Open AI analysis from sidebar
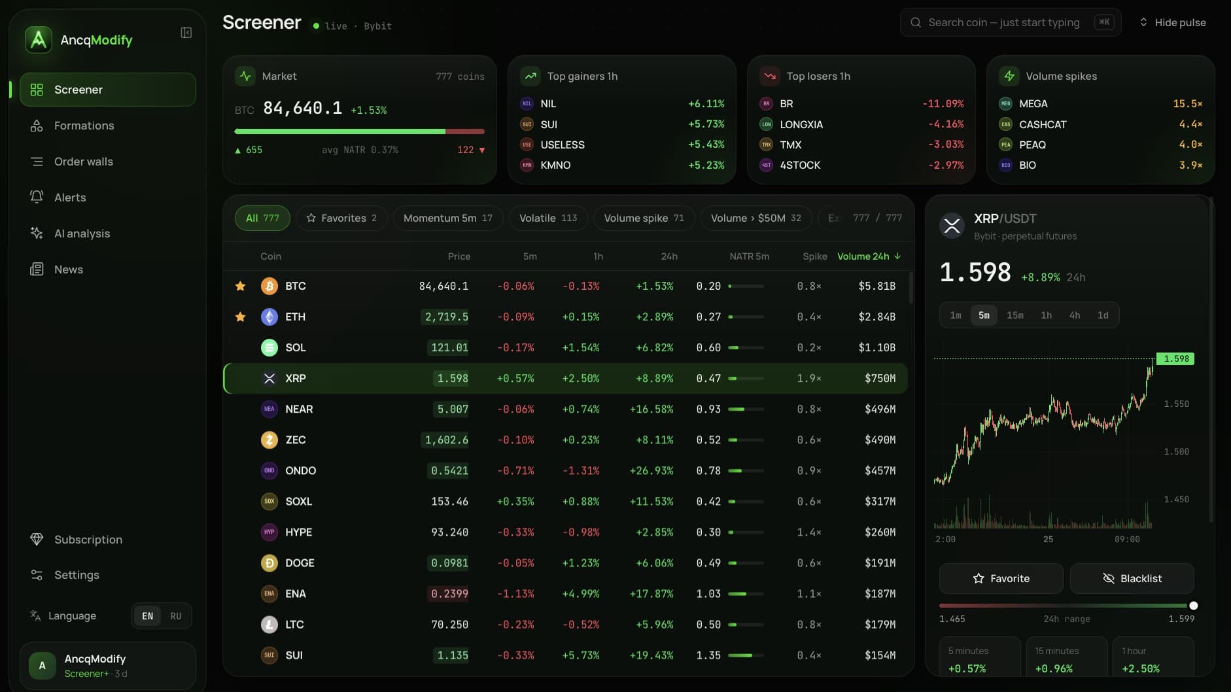 tap(108, 234)
